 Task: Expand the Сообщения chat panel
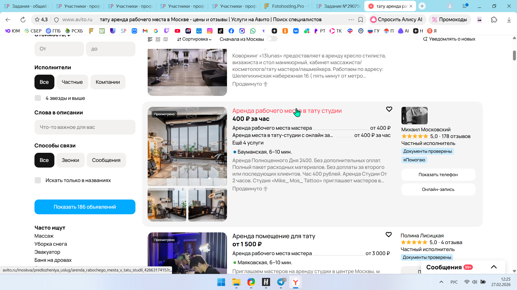(494, 267)
